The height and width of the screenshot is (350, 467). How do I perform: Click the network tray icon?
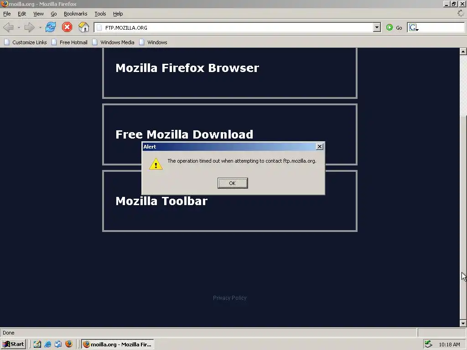click(x=428, y=344)
